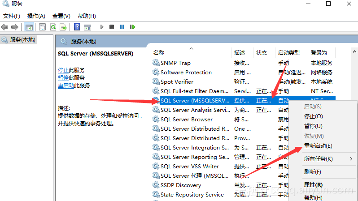Open the blue help question-mark icon
This screenshot has width=358, height=201.
click(77, 27)
